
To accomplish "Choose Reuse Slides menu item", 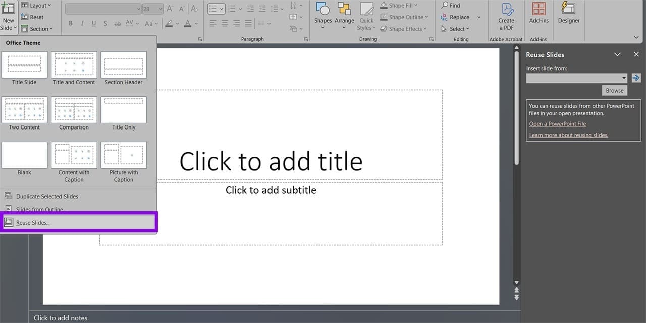I will click(x=79, y=222).
